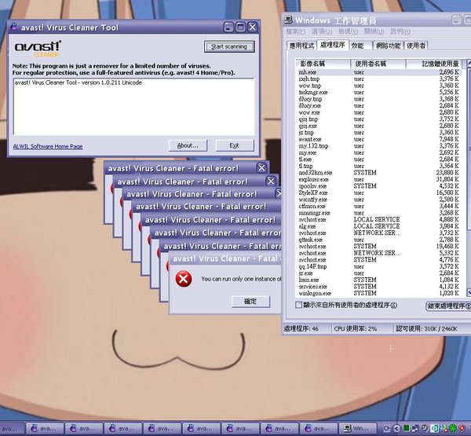Click the avast! Virus Cleaner Tool title bar icon

13,27
